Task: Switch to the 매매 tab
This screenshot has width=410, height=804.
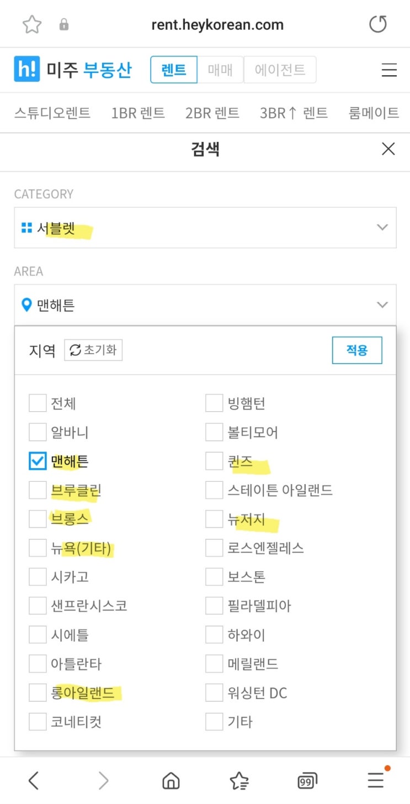Action: 220,70
